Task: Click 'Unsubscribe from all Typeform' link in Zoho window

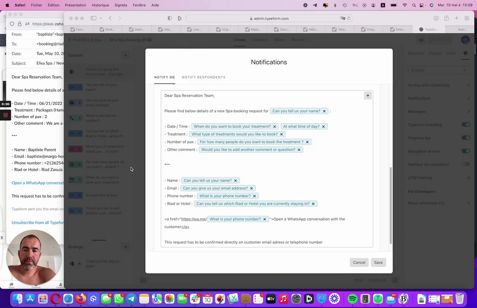Action: pyautogui.click(x=38, y=223)
